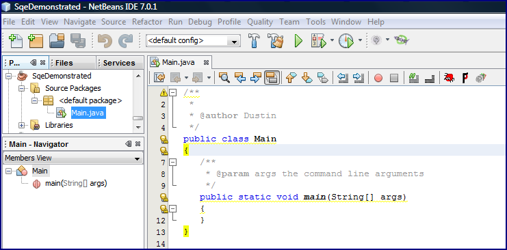Click the Clean and Build broom icon
This screenshot has width=507, height=250.
pyautogui.click(x=276, y=41)
